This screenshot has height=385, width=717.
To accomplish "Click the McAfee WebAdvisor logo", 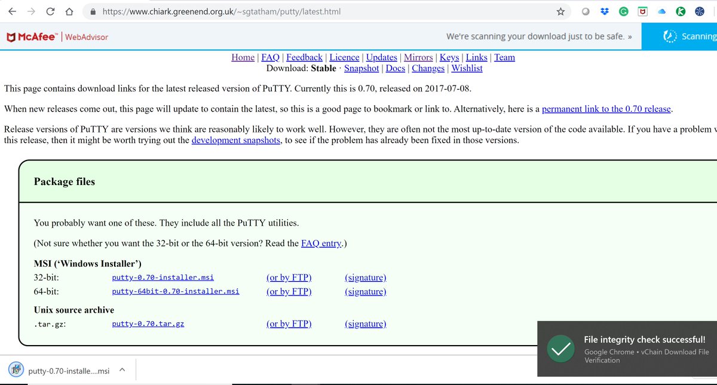I will coord(57,37).
